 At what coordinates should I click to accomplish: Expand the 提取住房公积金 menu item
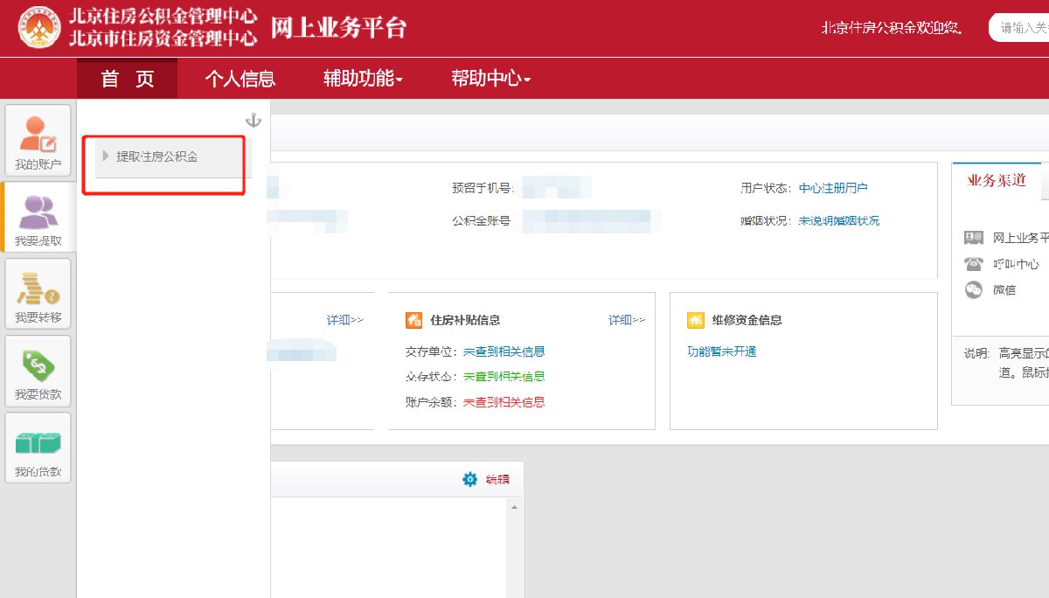[x=157, y=156]
